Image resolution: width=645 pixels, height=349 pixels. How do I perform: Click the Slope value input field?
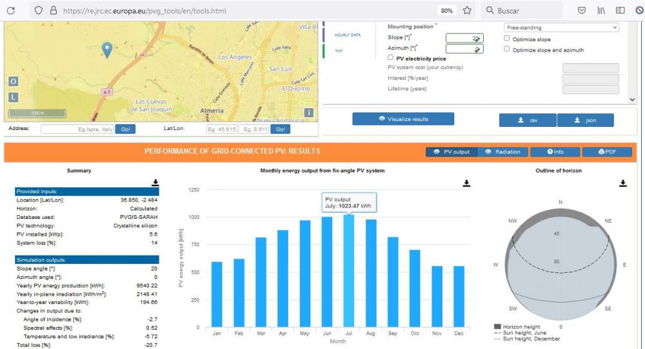pos(464,38)
